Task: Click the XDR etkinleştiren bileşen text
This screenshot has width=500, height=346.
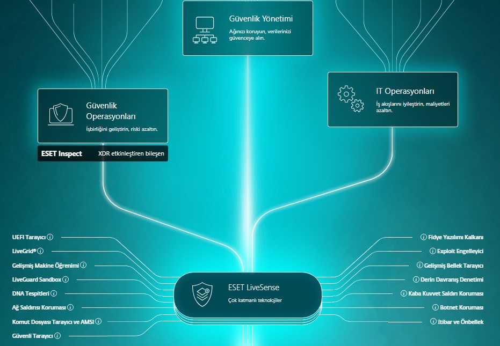Action: point(131,153)
